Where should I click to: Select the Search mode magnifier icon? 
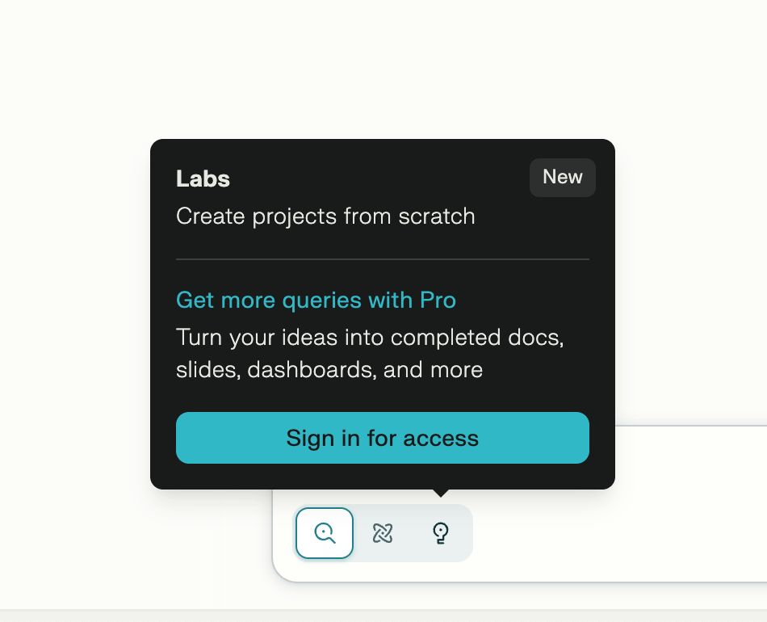[325, 533]
